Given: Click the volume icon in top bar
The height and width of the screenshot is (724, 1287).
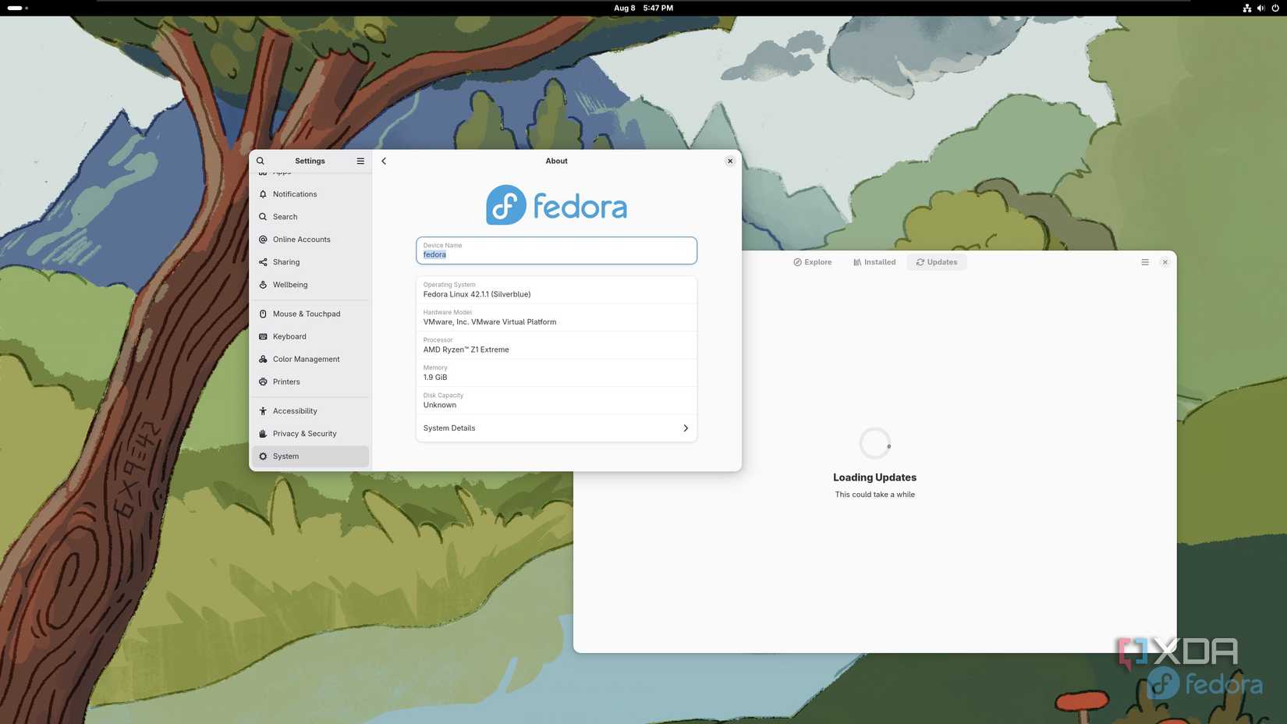Looking at the screenshot, I should [x=1260, y=8].
